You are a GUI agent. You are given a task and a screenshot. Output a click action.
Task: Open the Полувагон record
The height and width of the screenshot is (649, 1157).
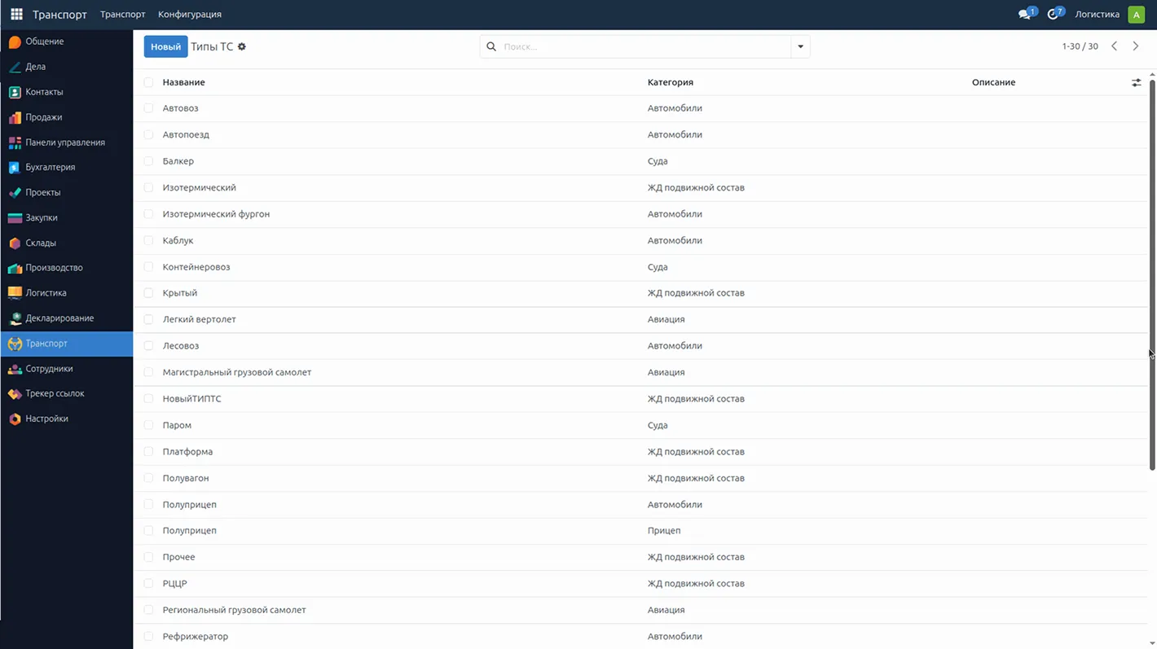[186, 478]
